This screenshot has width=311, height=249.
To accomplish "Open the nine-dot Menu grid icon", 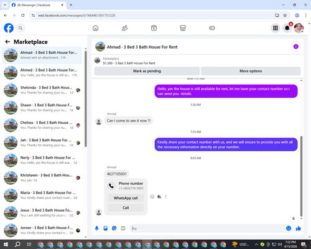I will tap(276, 28).
